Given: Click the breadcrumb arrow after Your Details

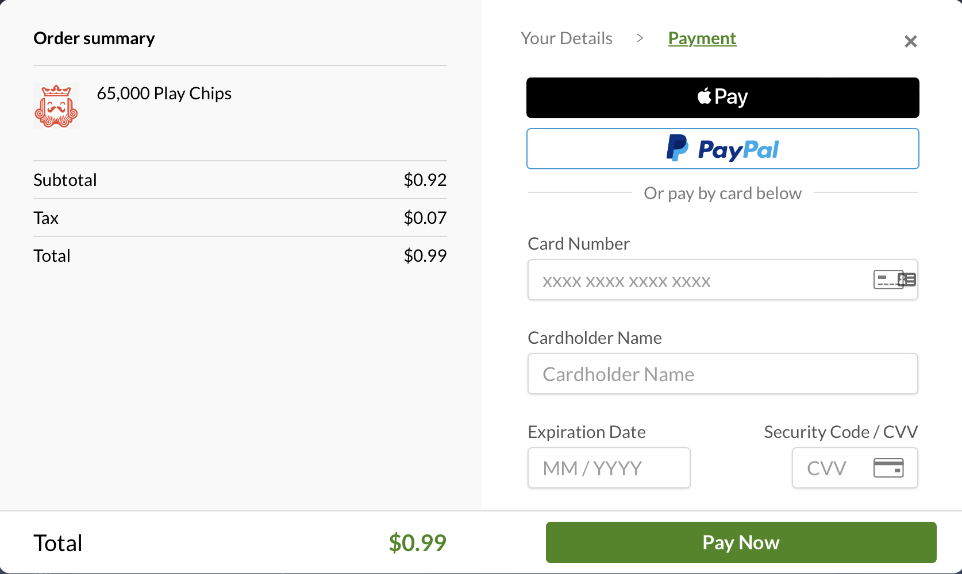Looking at the screenshot, I should [x=640, y=38].
